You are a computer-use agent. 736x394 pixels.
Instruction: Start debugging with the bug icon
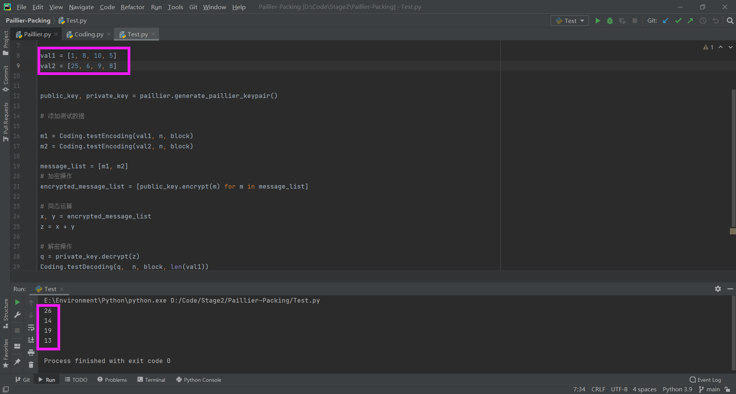pos(610,21)
